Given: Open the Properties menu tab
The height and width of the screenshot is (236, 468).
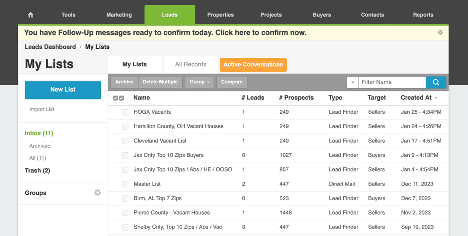Looking at the screenshot, I should click(220, 15).
